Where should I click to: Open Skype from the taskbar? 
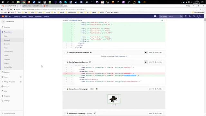tap(139, 2)
